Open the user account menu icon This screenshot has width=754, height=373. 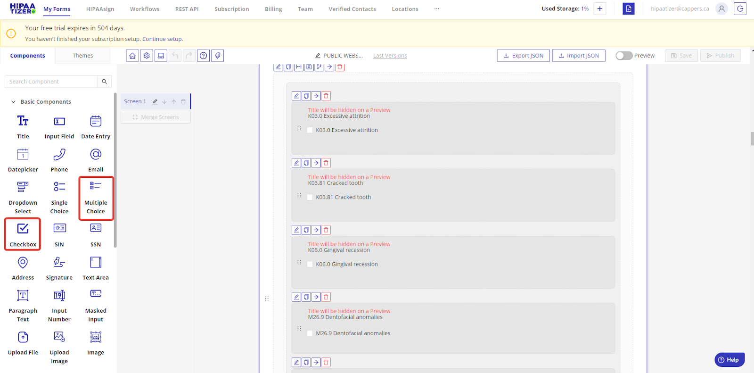tap(721, 9)
